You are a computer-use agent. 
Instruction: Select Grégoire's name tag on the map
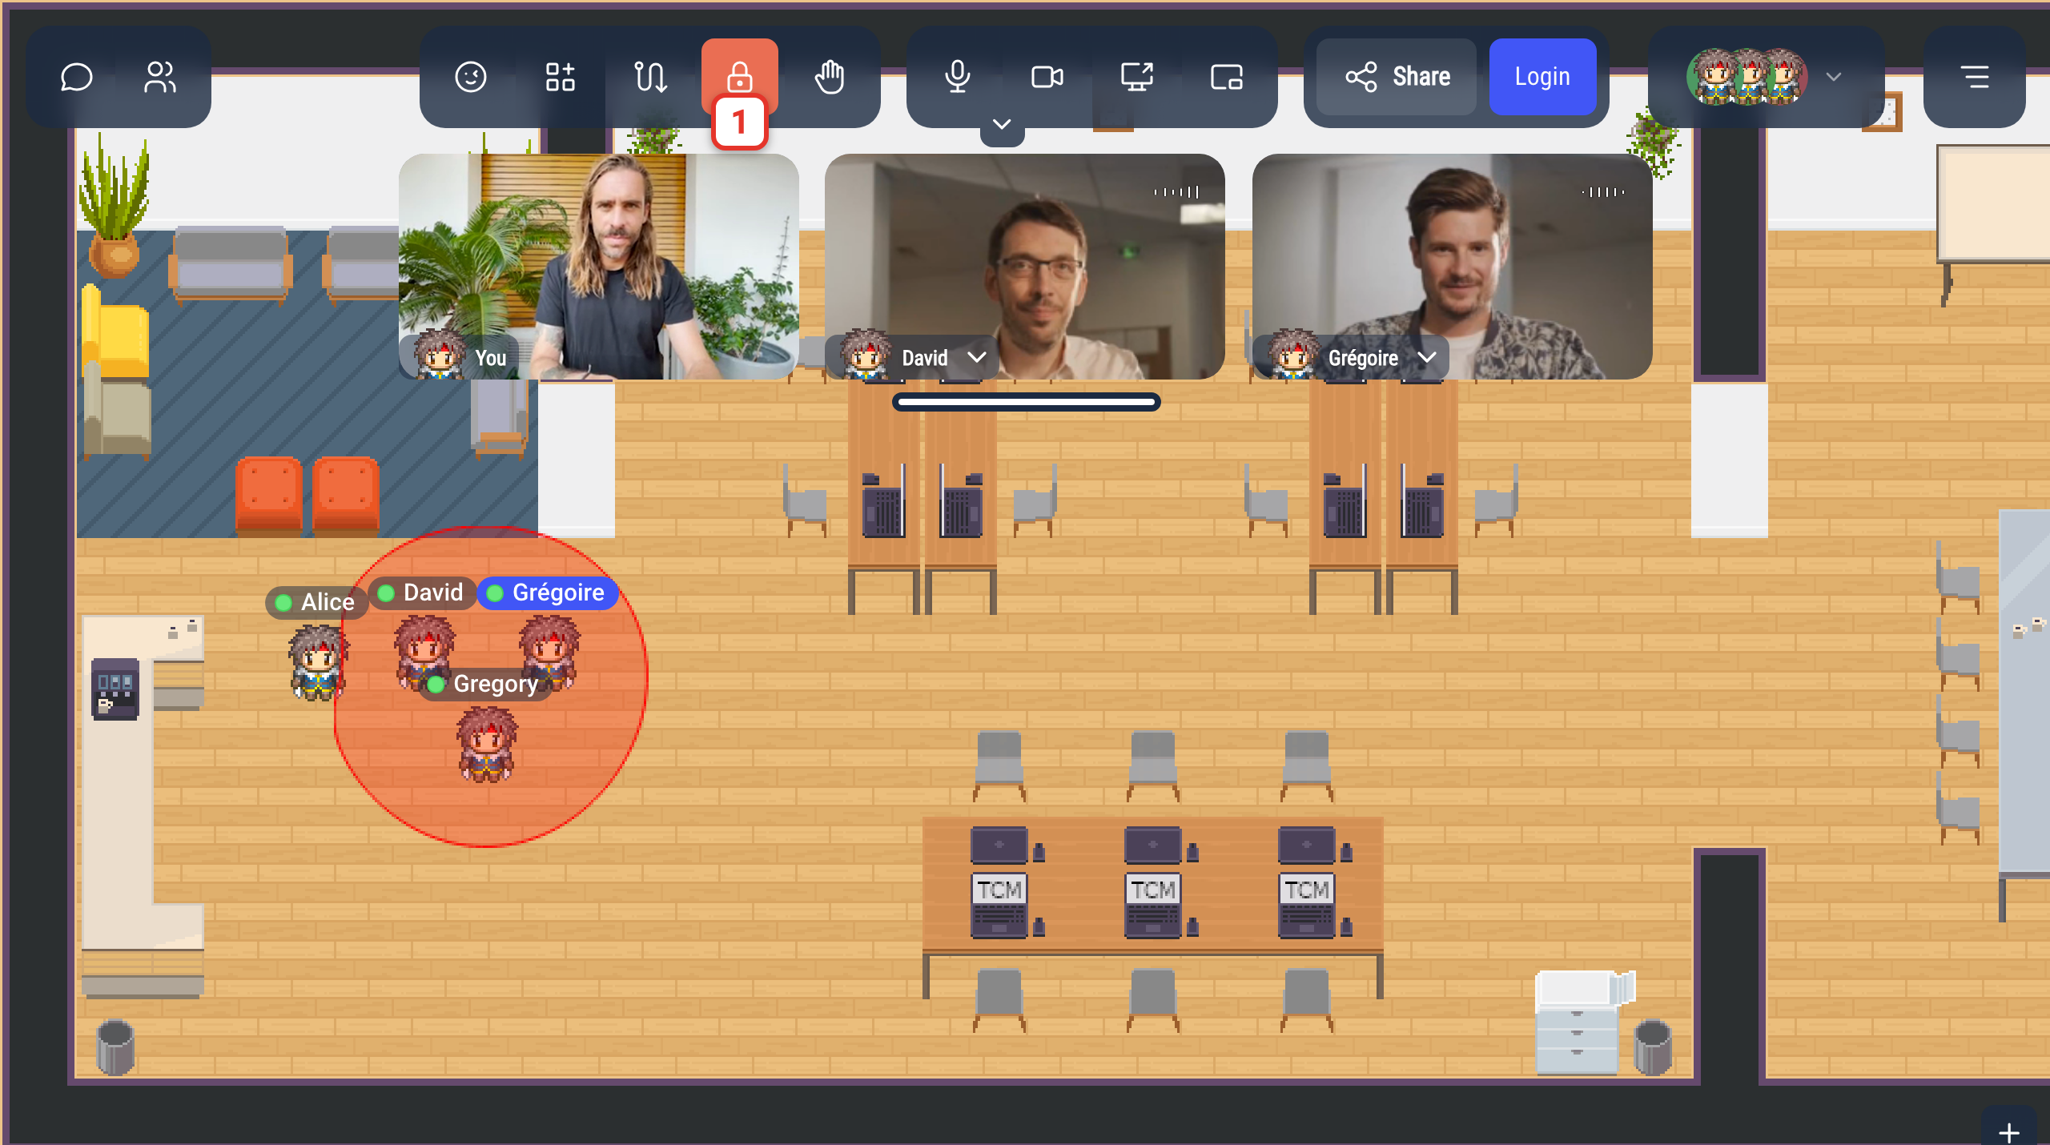[549, 593]
